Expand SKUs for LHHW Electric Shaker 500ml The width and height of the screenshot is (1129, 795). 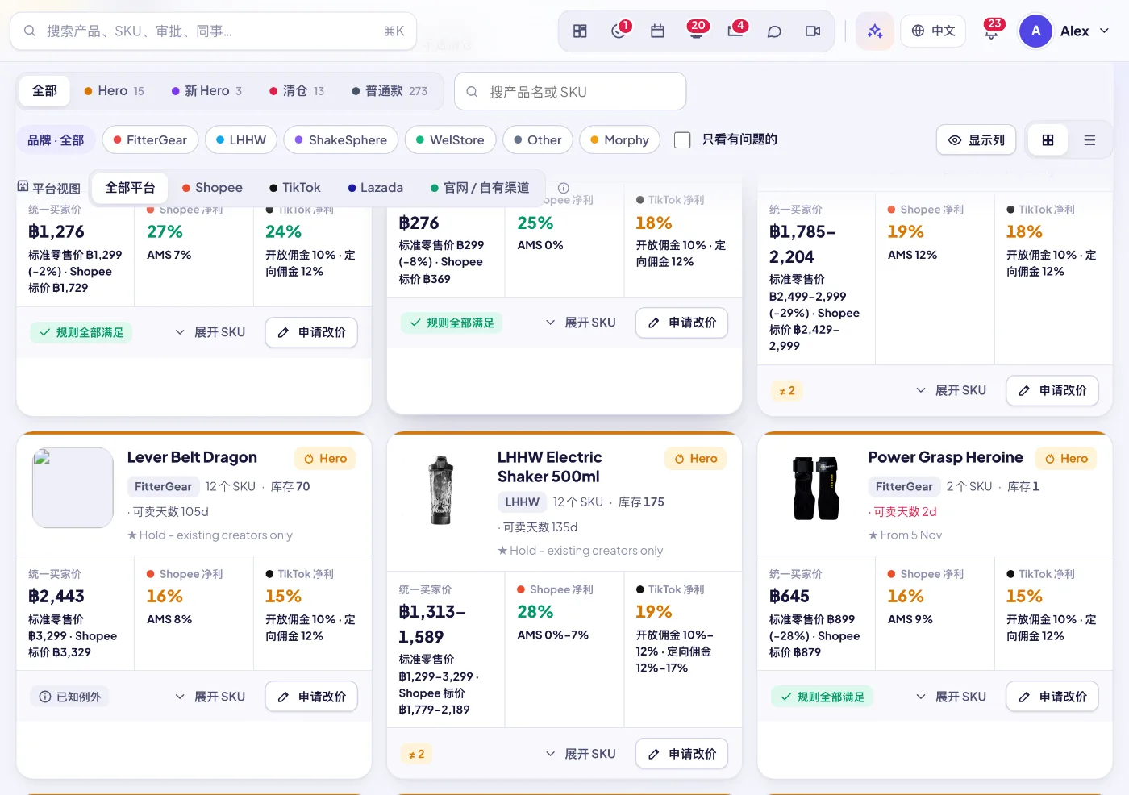(581, 755)
